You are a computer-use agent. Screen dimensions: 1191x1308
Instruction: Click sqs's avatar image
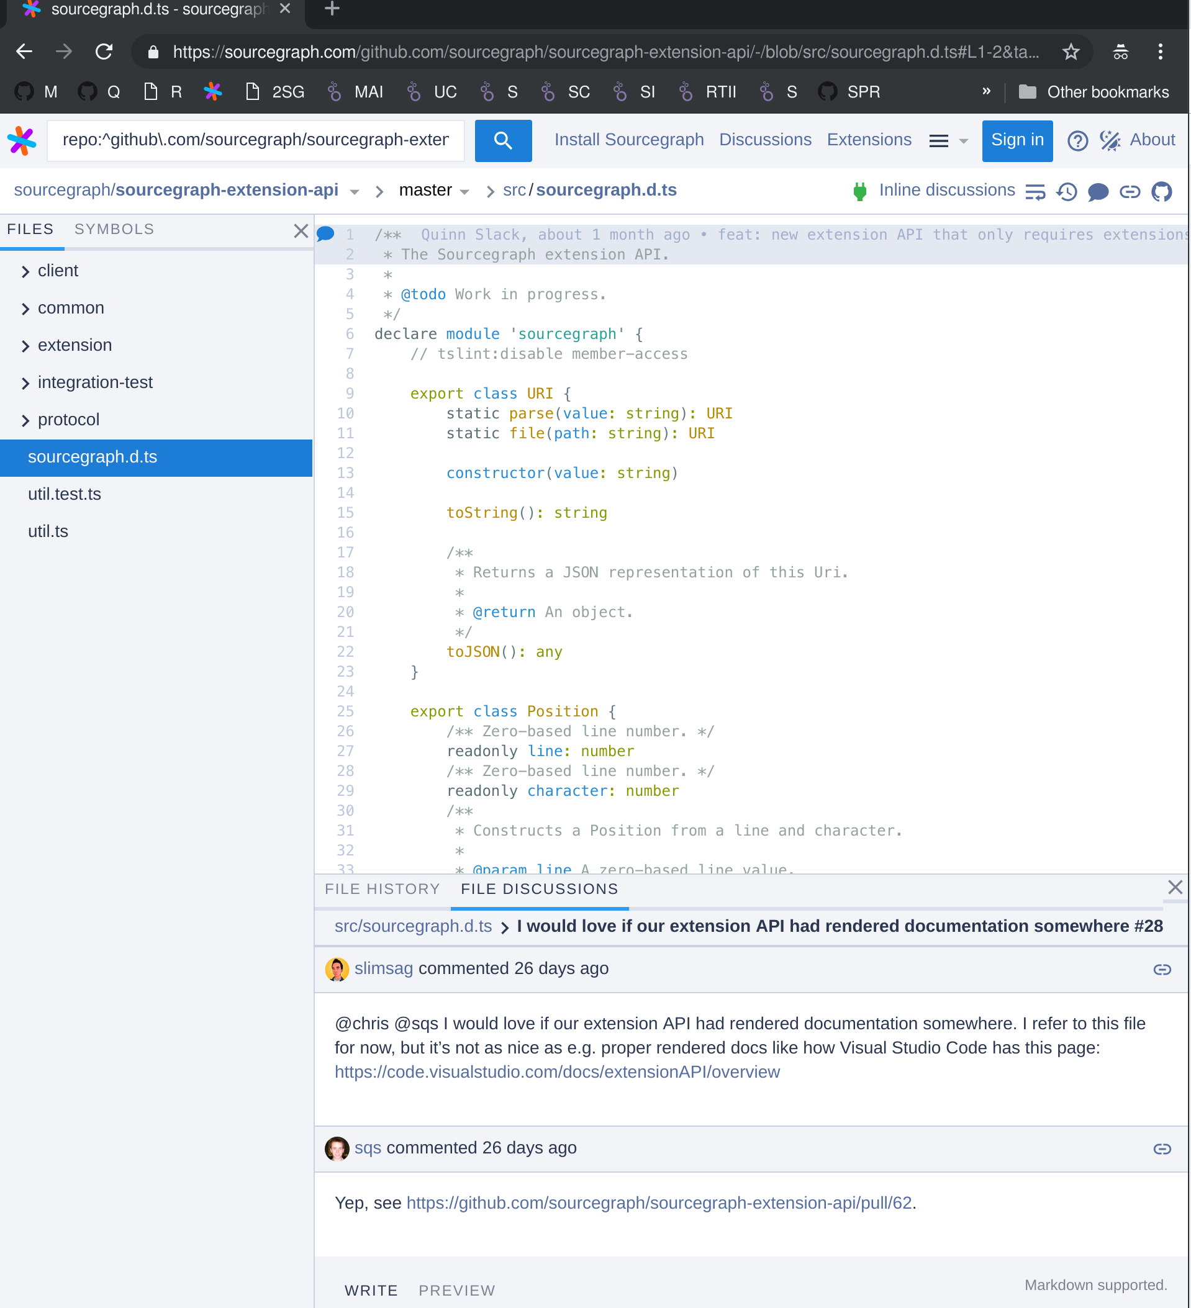point(337,1149)
